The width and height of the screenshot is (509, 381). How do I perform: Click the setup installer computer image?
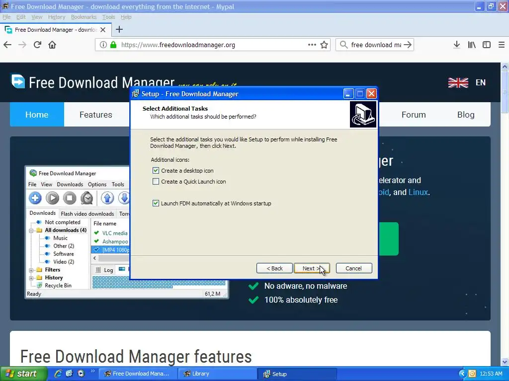363,115
